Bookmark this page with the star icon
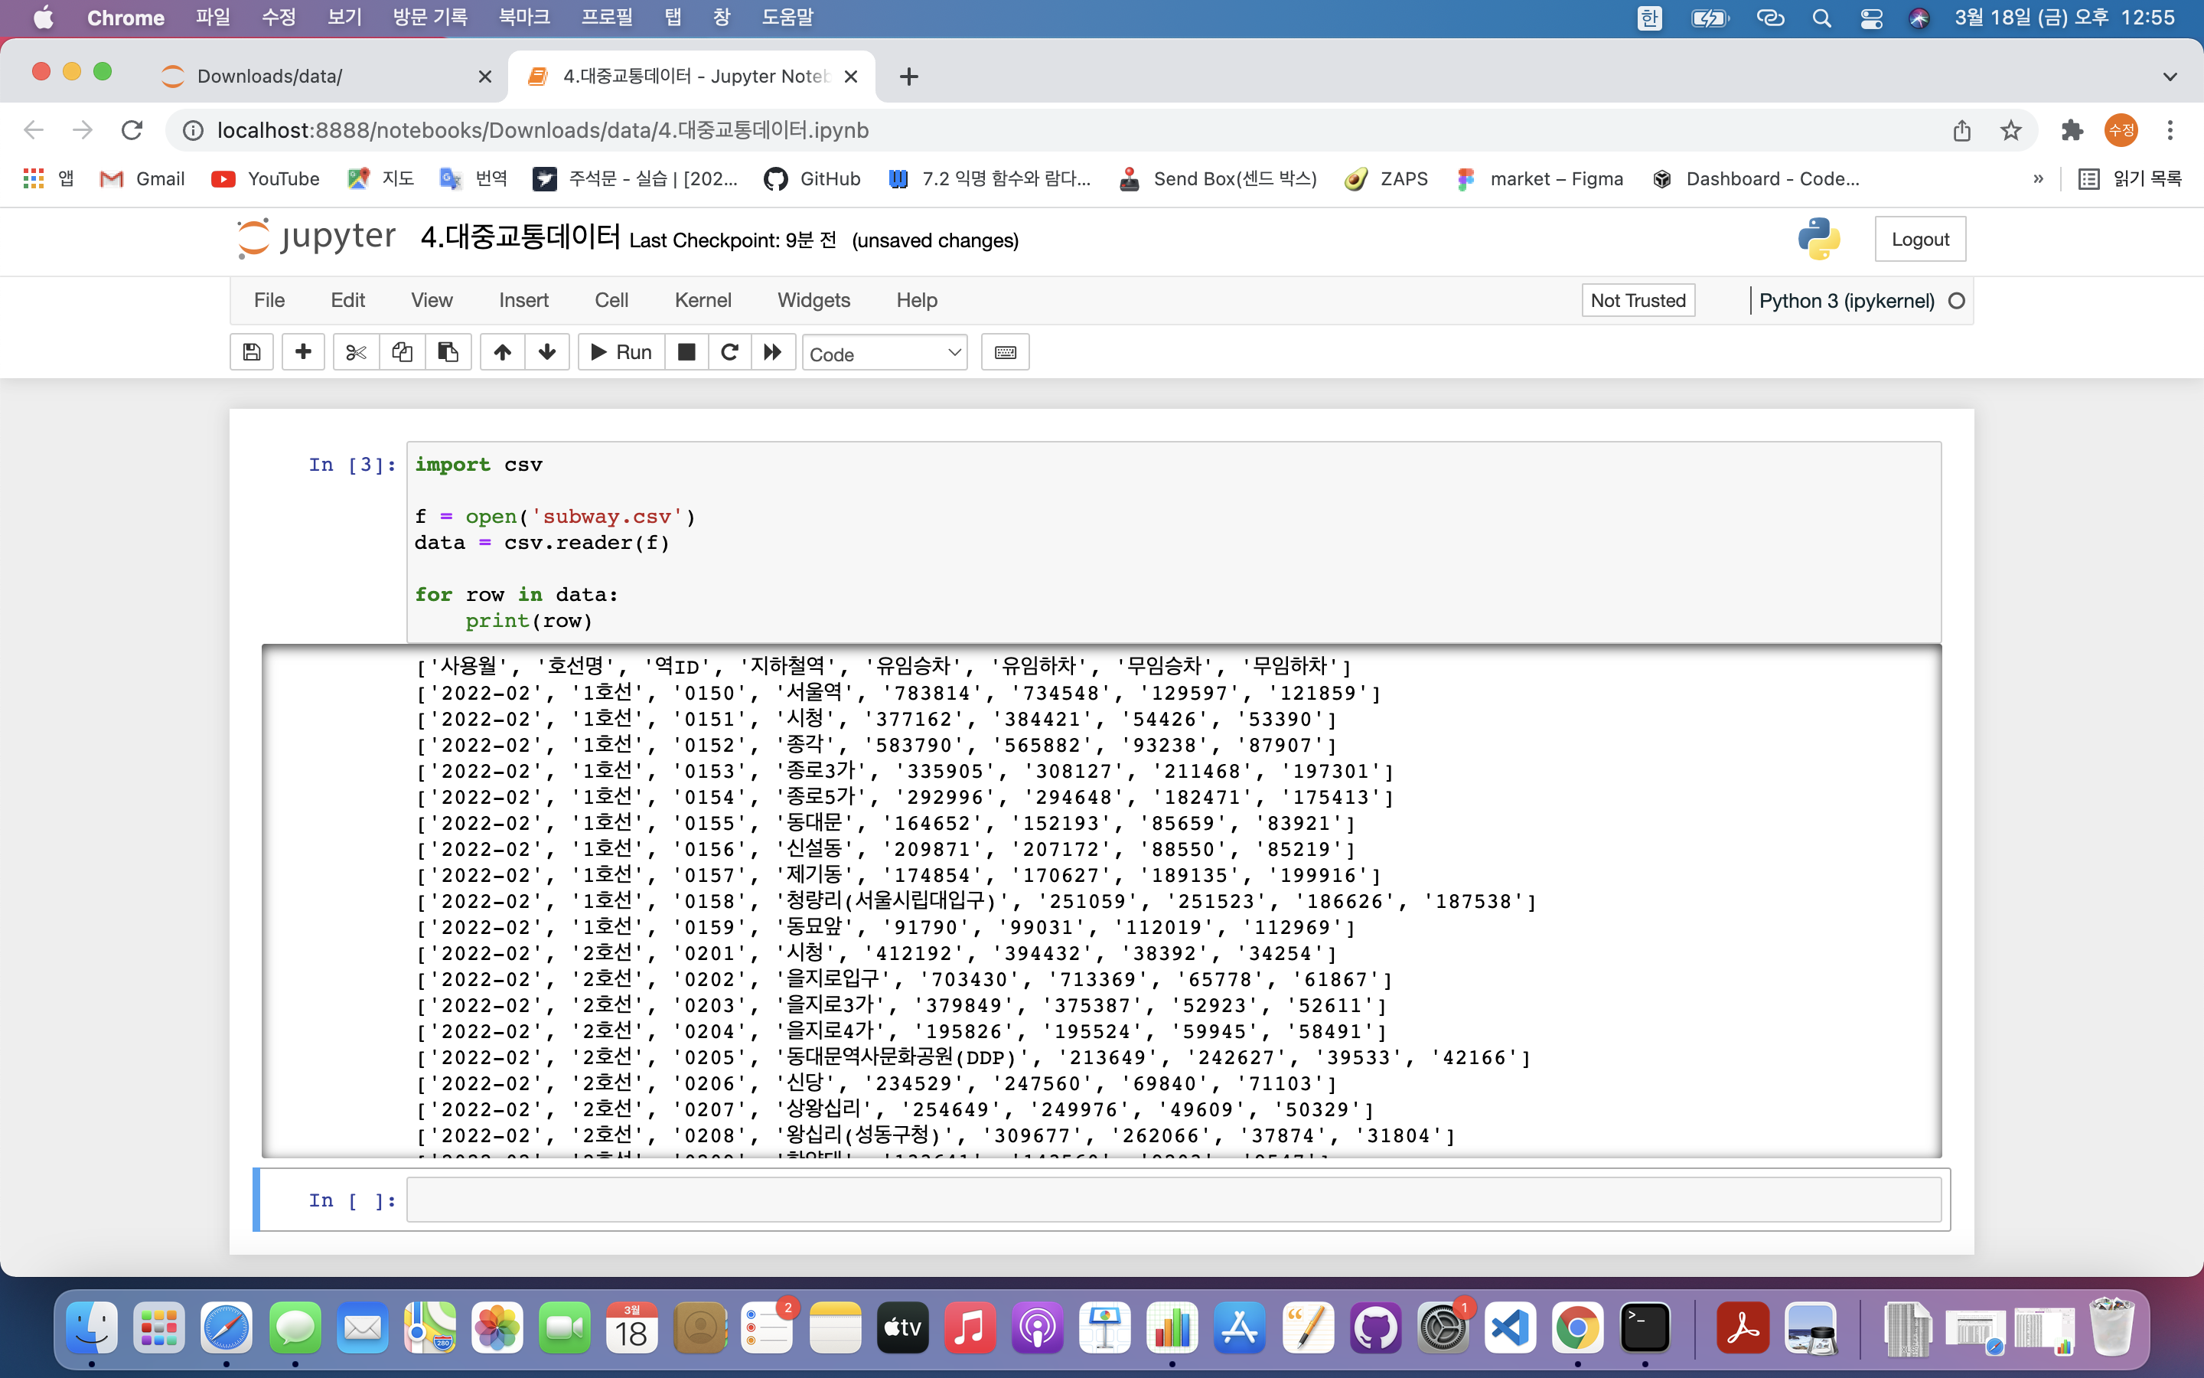The height and width of the screenshot is (1378, 2204). [x=2011, y=130]
